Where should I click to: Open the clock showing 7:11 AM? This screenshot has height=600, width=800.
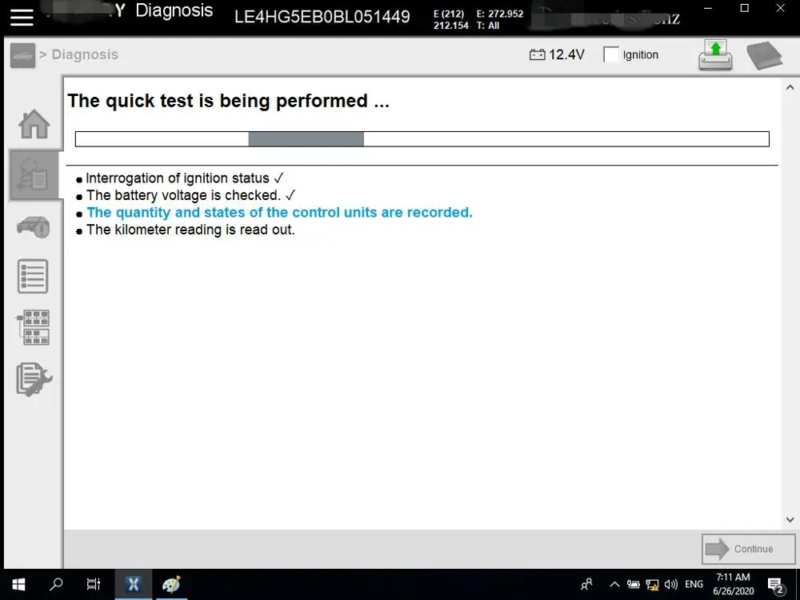click(x=733, y=584)
